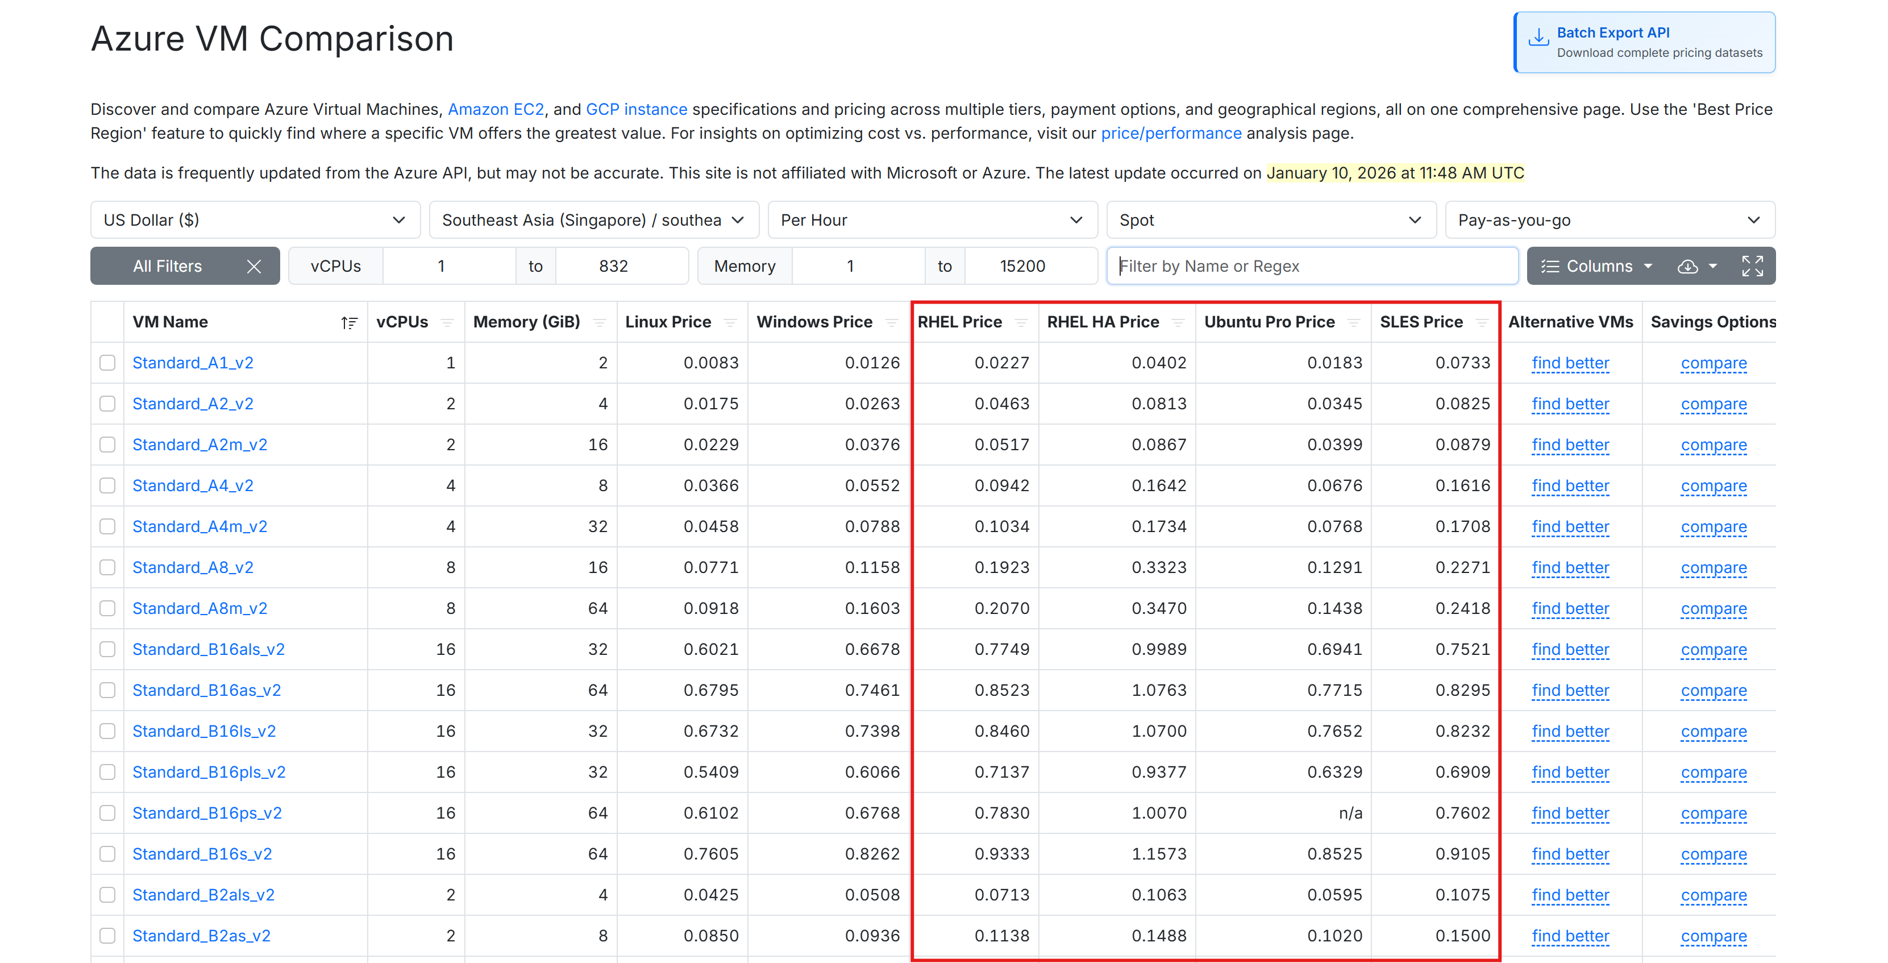This screenshot has height=963, width=1888.
Task: Open the Linux Price column menu icon
Action: pos(730,322)
